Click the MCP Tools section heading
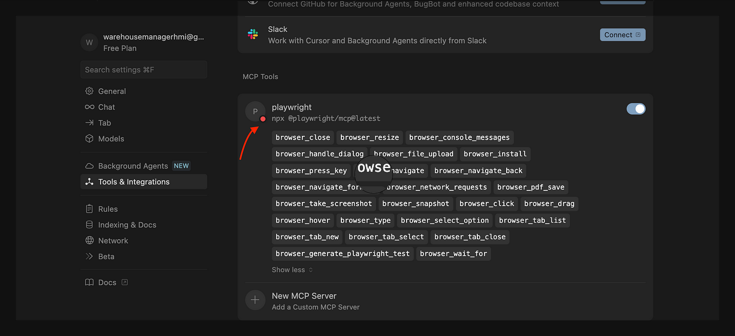 pyautogui.click(x=260, y=77)
